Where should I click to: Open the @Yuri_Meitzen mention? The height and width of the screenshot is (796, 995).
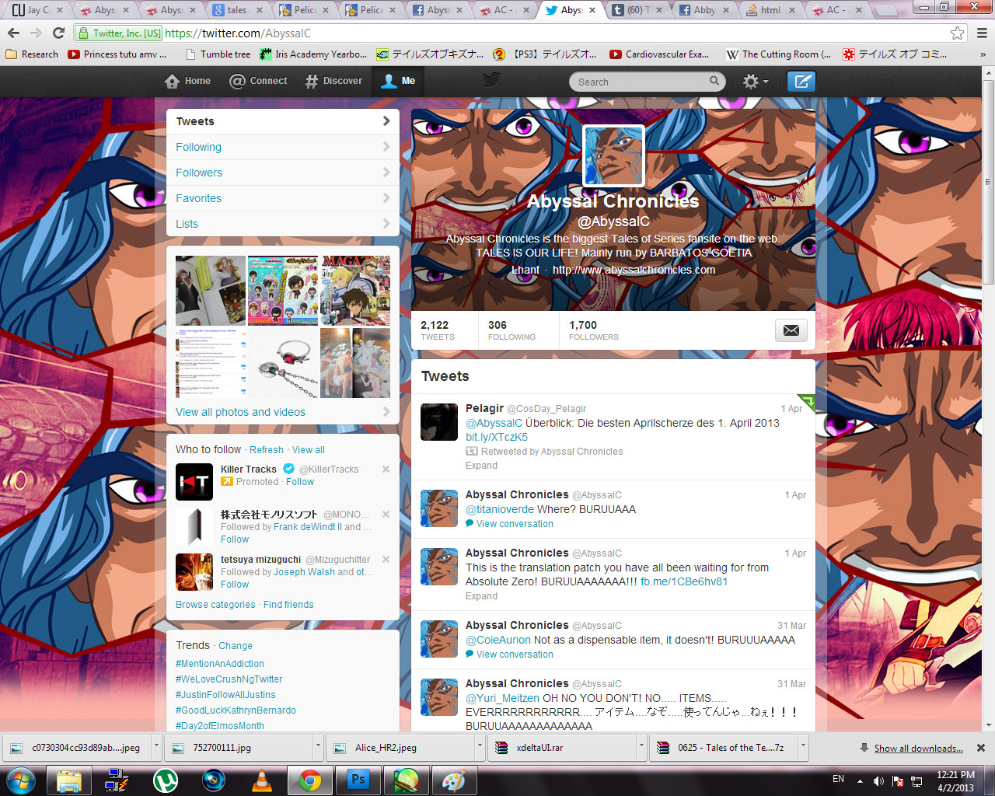point(502,698)
